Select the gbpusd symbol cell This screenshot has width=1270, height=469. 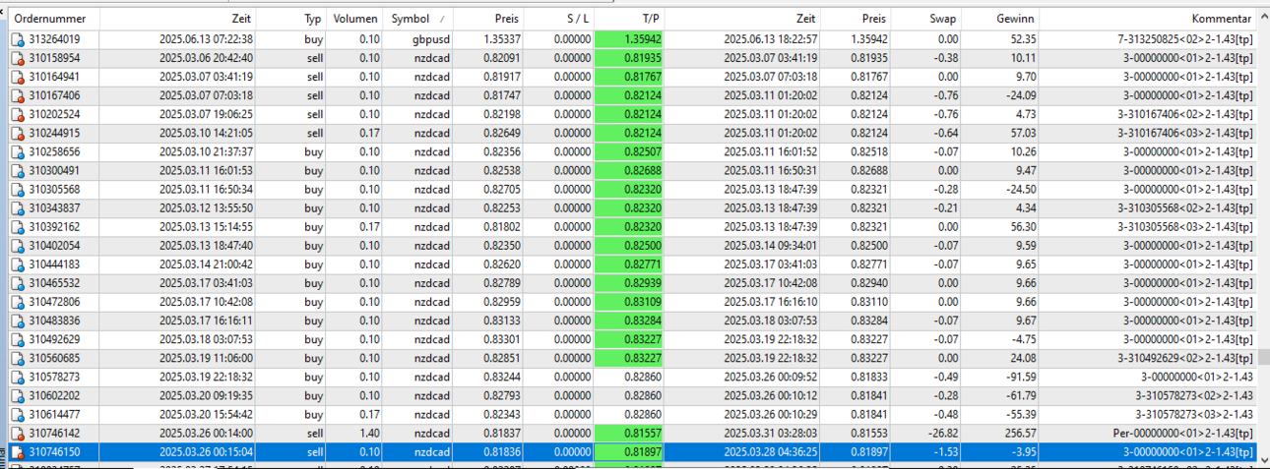(431, 40)
